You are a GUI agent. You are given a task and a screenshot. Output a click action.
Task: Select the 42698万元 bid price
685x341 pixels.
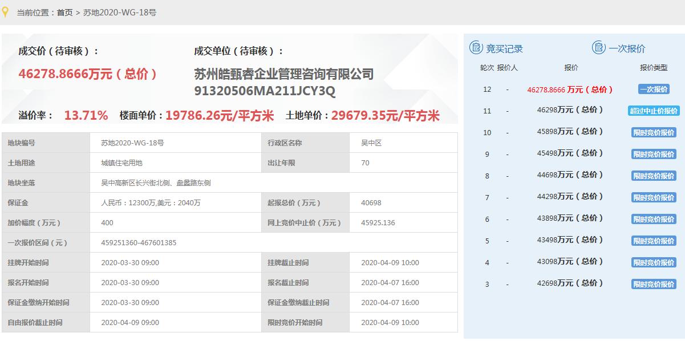point(571,283)
